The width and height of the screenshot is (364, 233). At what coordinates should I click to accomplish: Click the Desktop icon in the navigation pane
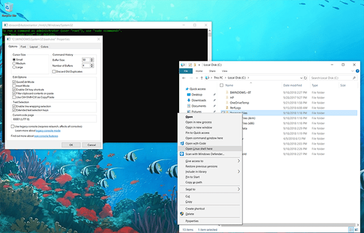pyautogui.click(x=189, y=94)
